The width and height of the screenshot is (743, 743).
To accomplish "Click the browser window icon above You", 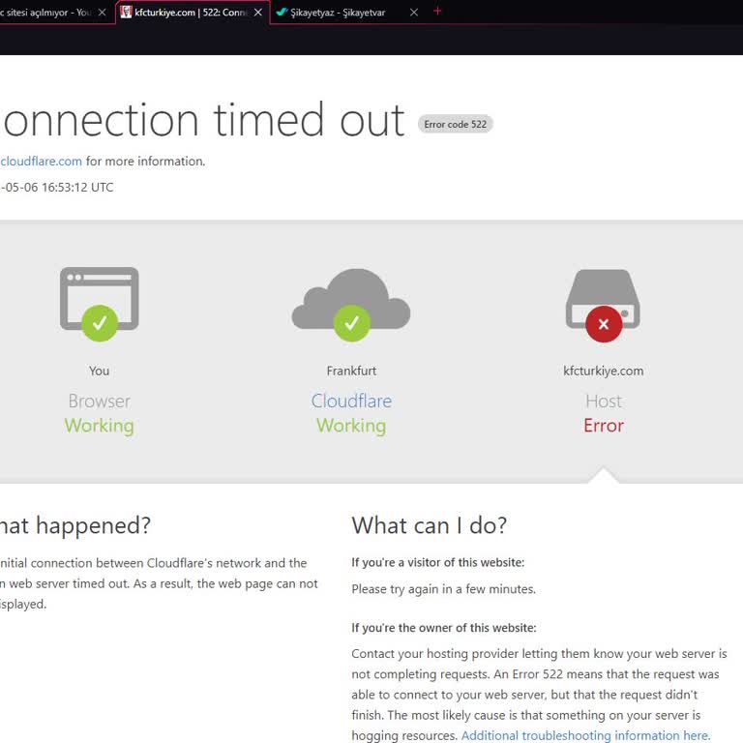I will (x=99, y=299).
